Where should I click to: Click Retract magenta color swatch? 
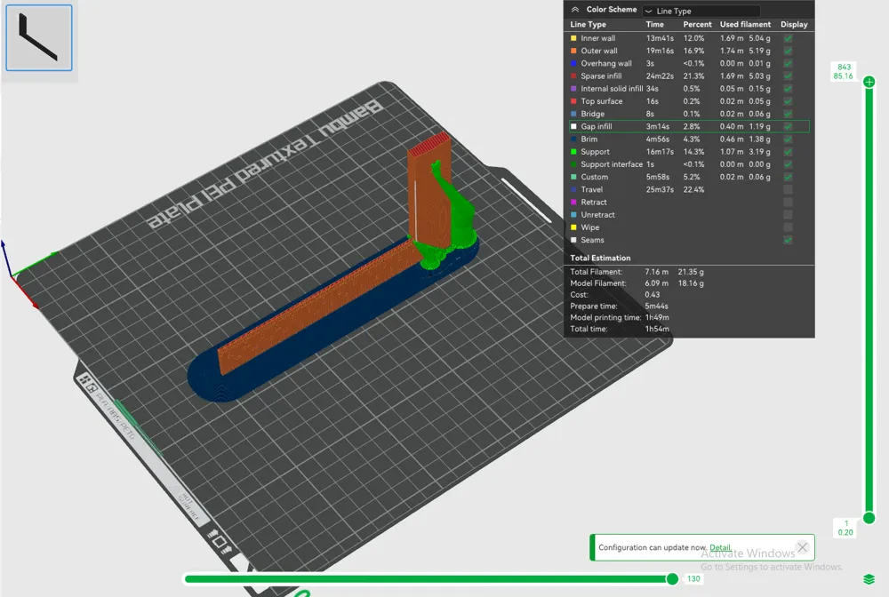[573, 203]
